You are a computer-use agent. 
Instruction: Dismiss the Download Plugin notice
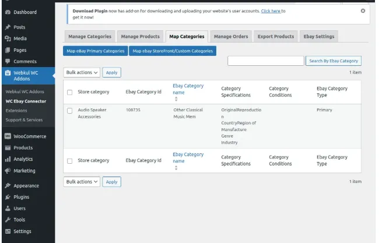(x=363, y=10)
